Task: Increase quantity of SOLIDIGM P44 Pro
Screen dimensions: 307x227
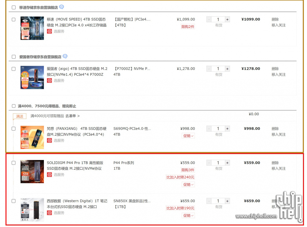Action: [x=227, y=163]
